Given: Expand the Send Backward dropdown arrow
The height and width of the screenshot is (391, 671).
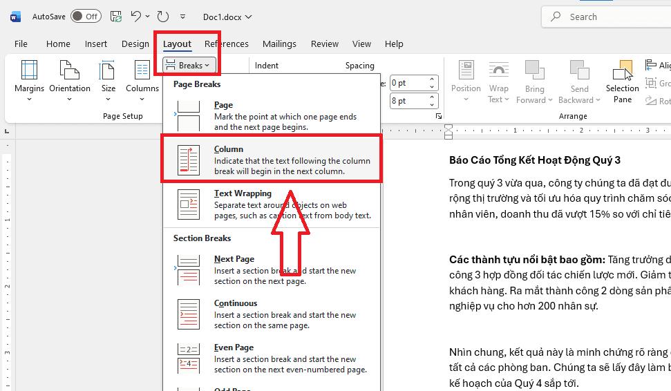Looking at the screenshot, I should pos(598,100).
